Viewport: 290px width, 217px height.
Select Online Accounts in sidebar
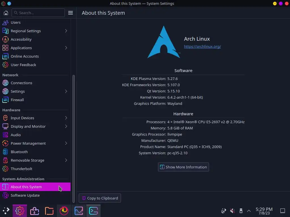(35, 56)
